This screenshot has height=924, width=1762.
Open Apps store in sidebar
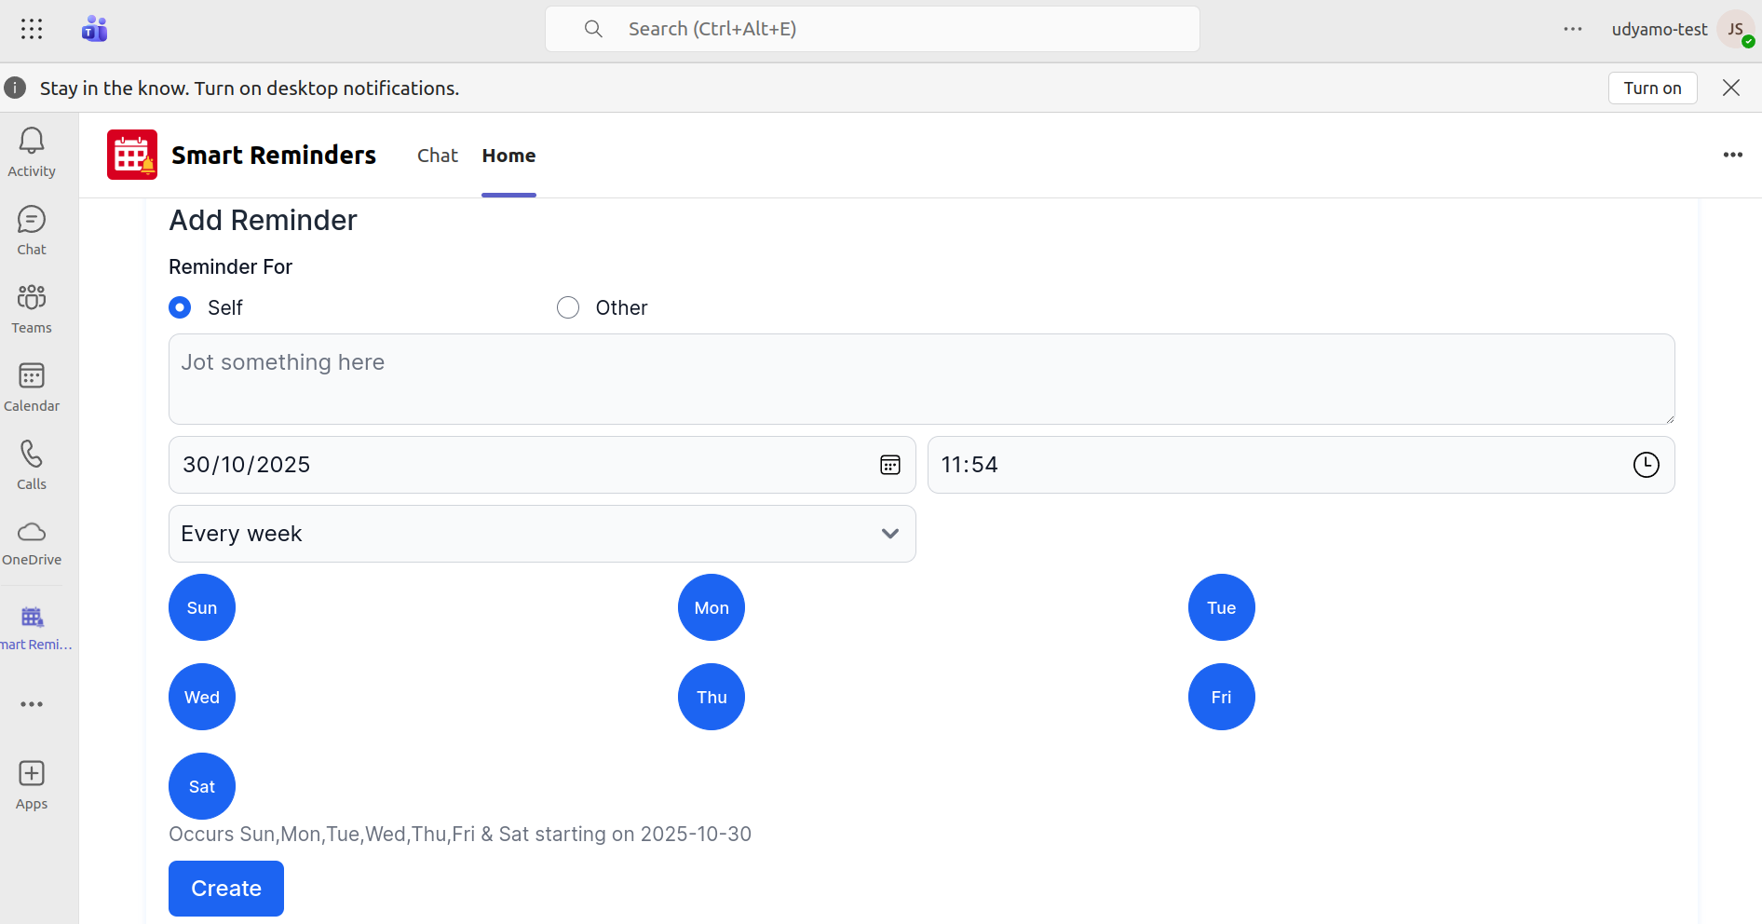point(32,784)
